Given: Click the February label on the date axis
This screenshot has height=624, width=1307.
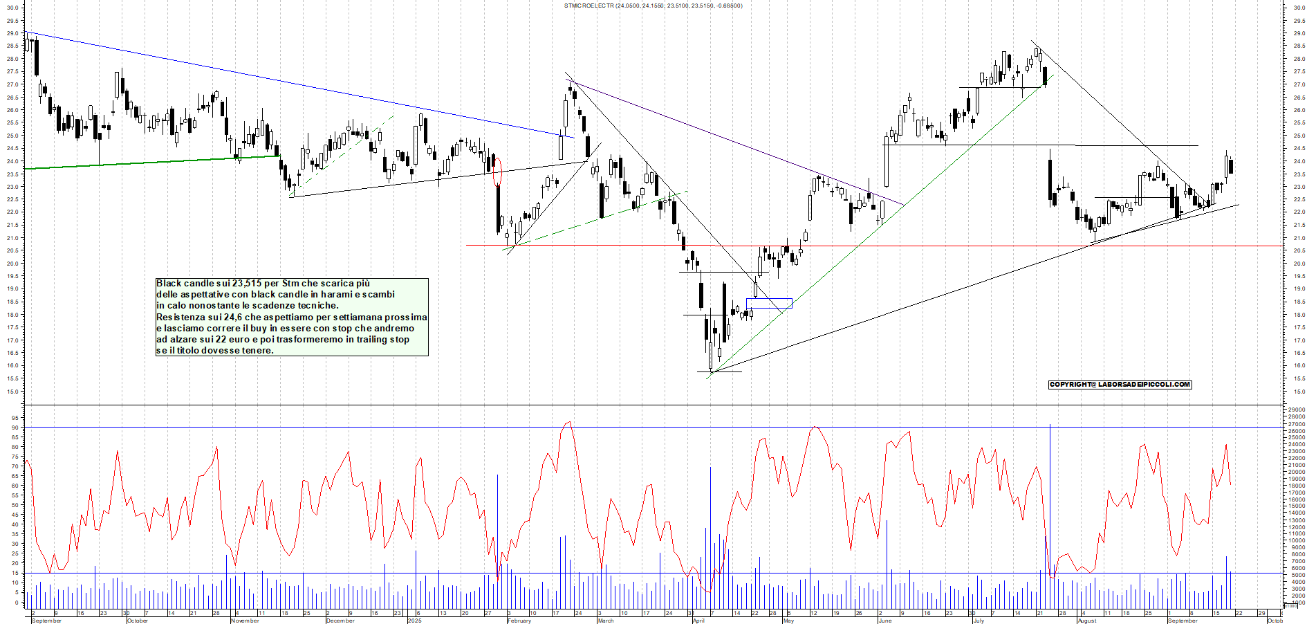Looking at the screenshot, I should tap(519, 621).
